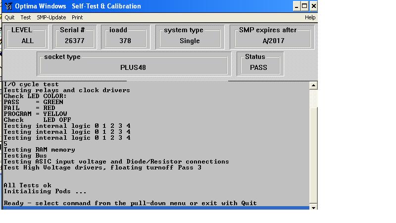The image size is (396, 223).
Task: Click the 'PROGRAM = YELLOW' line
Action: tap(35, 114)
